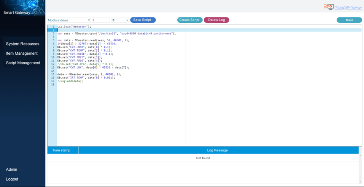Screen dimensions: 364x187
Task: Click the Db.set("CWT.PM25") line
Action: click(x=80, y=57)
